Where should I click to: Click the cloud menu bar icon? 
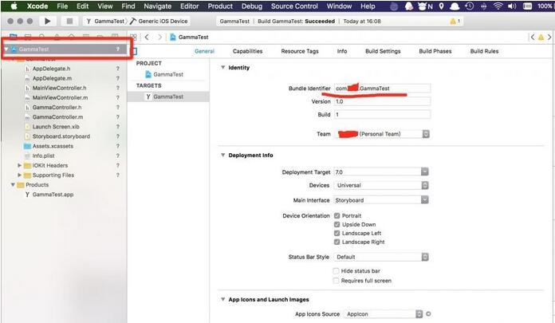pos(455,6)
